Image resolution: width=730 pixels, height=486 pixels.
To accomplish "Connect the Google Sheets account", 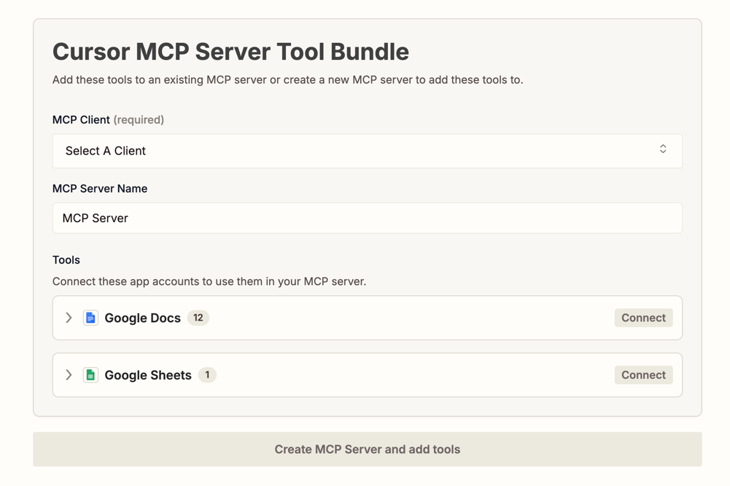I will [x=643, y=375].
